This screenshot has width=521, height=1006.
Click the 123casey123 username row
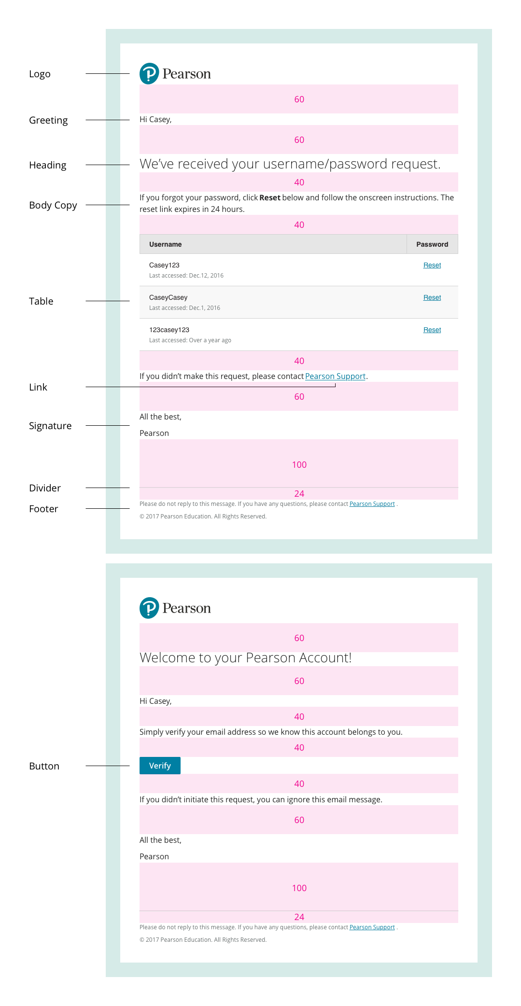pos(169,330)
